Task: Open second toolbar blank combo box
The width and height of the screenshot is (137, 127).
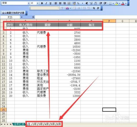Action: point(45,8)
